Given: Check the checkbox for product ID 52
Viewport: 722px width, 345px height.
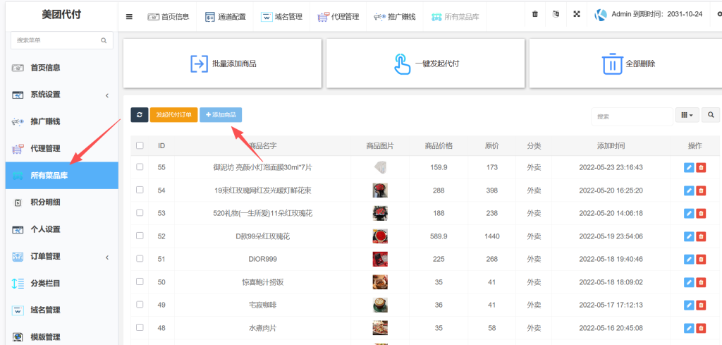Looking at the screenshot, I should coord(140,236).
